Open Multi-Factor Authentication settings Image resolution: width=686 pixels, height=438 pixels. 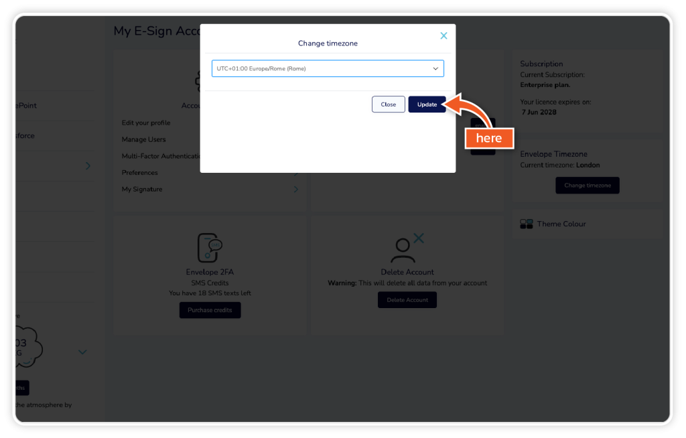(161, 156)
